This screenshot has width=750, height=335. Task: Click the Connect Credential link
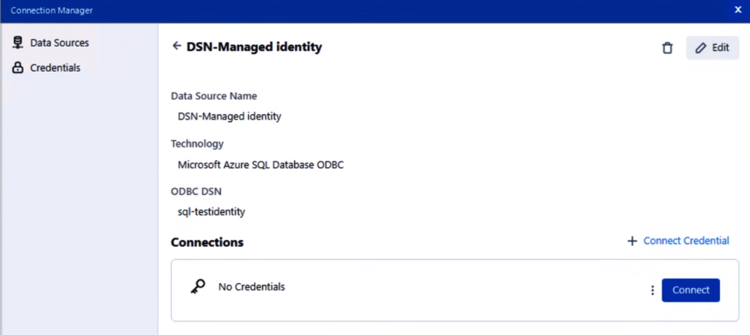click(686, 241)
